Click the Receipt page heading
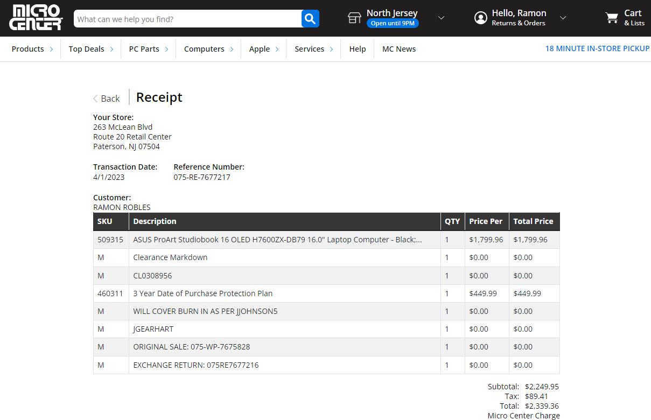The height and width of the screenshot is (420, 651). pyautogui.click(x=159, y=97)
